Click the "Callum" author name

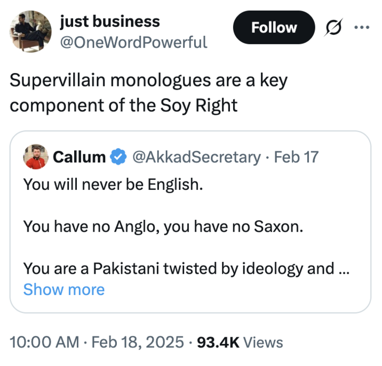coord(79,157)
